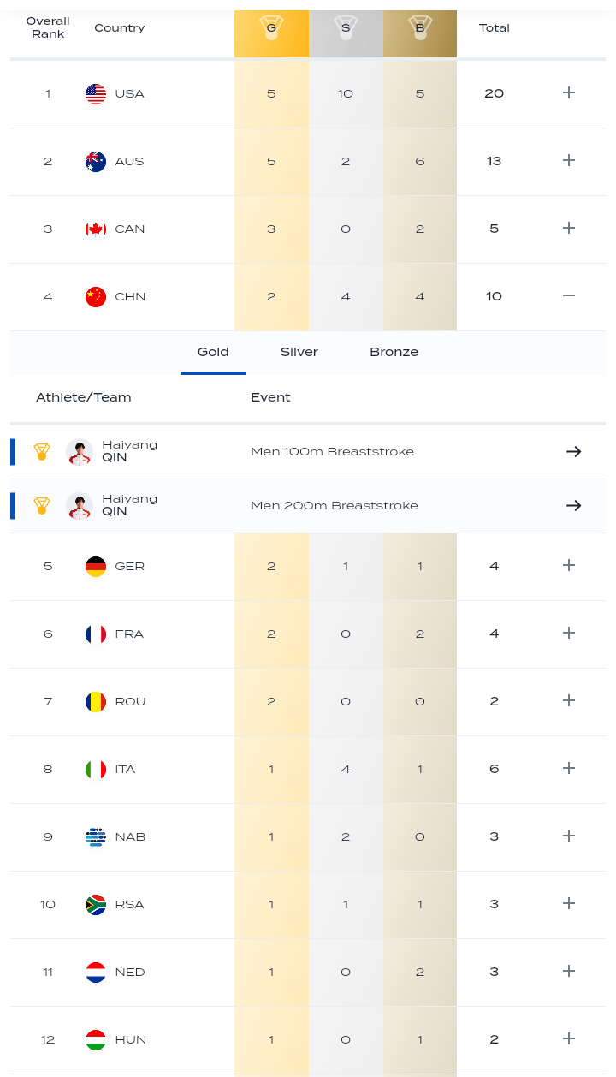Image resolution: width=616 pixels, height=1077 pixels.
Task: Click the Germany flag icon
Action: point(96,566)
